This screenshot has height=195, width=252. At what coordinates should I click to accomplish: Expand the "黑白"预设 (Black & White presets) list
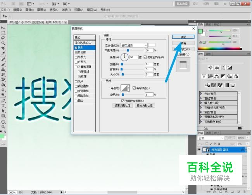(x=201, y=112)
